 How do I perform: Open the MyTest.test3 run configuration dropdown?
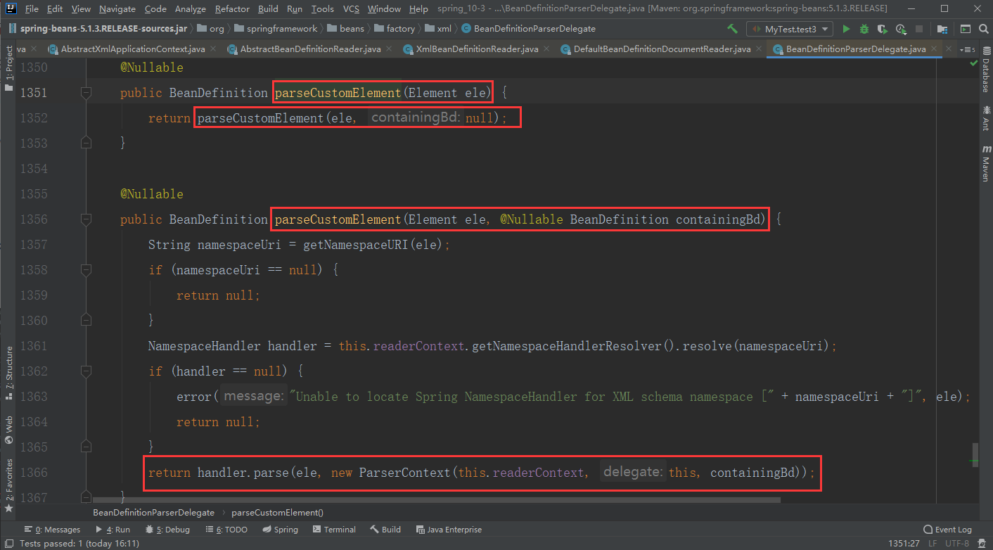790,29
